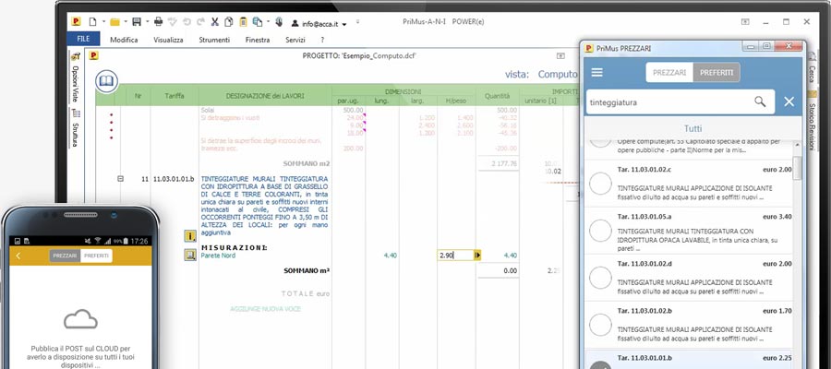Click the paste-special icon beside clipboard
This screenshot has height=369, width=831.
pyautogui.click(x=258, y=22)
